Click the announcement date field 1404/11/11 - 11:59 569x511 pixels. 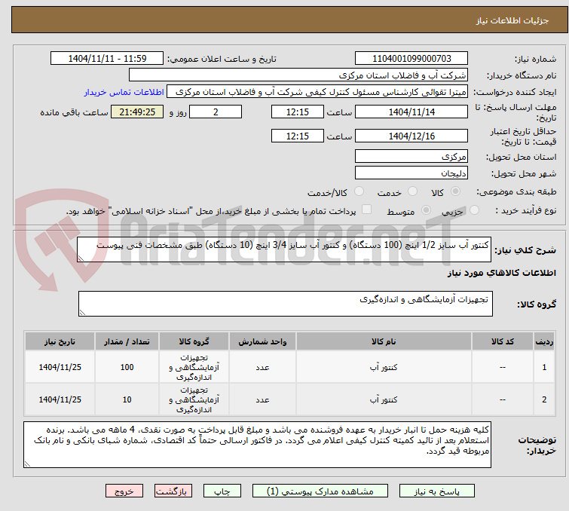[107, 58]
